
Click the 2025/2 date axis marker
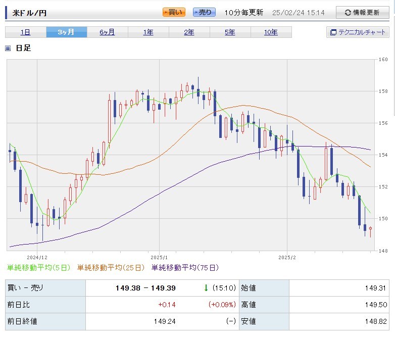(286, 257)
